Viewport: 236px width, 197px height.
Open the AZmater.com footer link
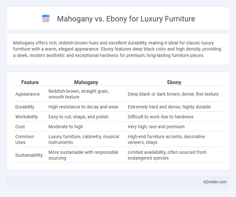(x=215, y=182)
